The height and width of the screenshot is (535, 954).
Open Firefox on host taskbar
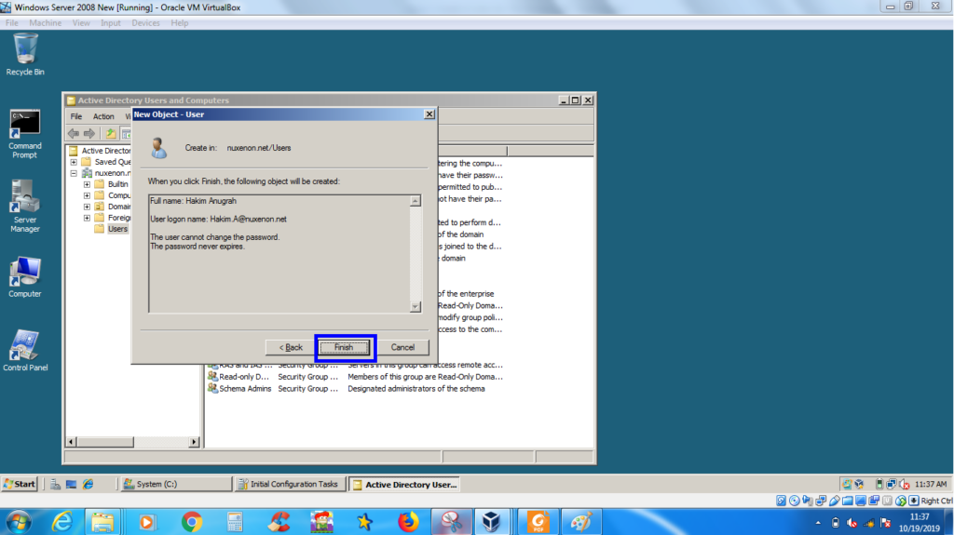408,522
